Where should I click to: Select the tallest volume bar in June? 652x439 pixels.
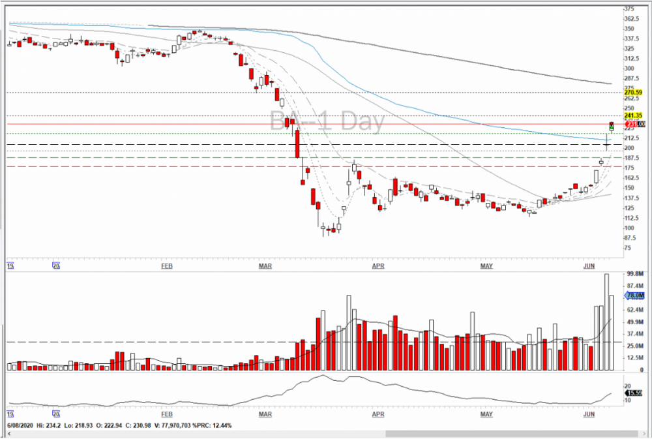[606, 322]
